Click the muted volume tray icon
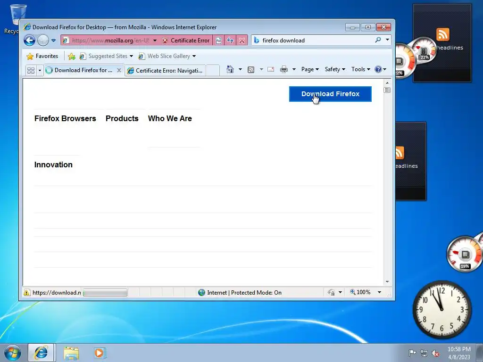Screen dimensions: 483x362 pos(435,353)
